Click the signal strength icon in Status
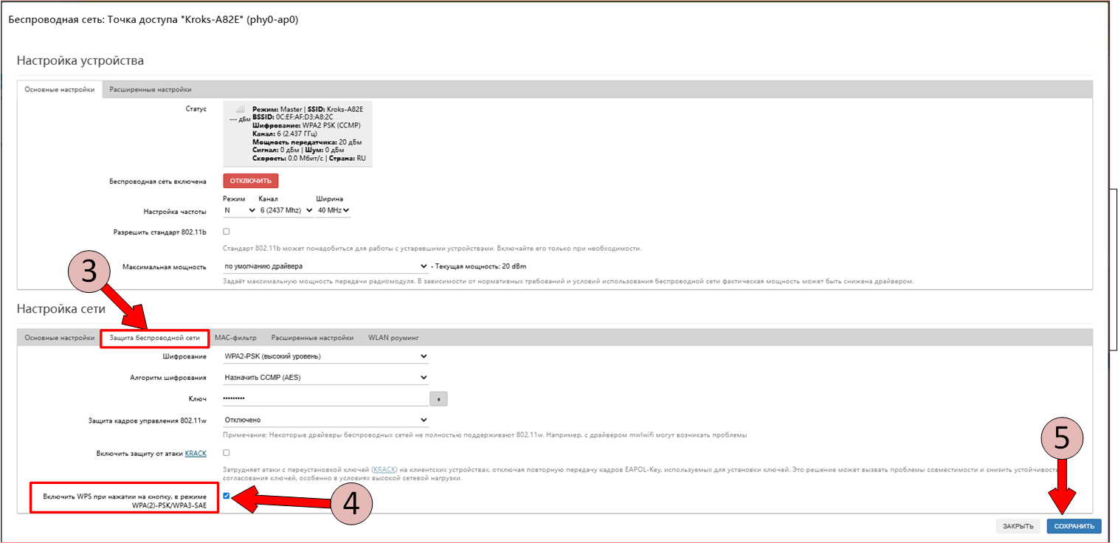 coord(240,110)
